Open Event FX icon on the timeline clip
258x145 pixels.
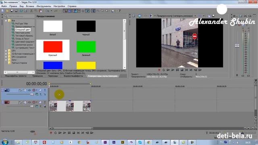click(89, 109)
